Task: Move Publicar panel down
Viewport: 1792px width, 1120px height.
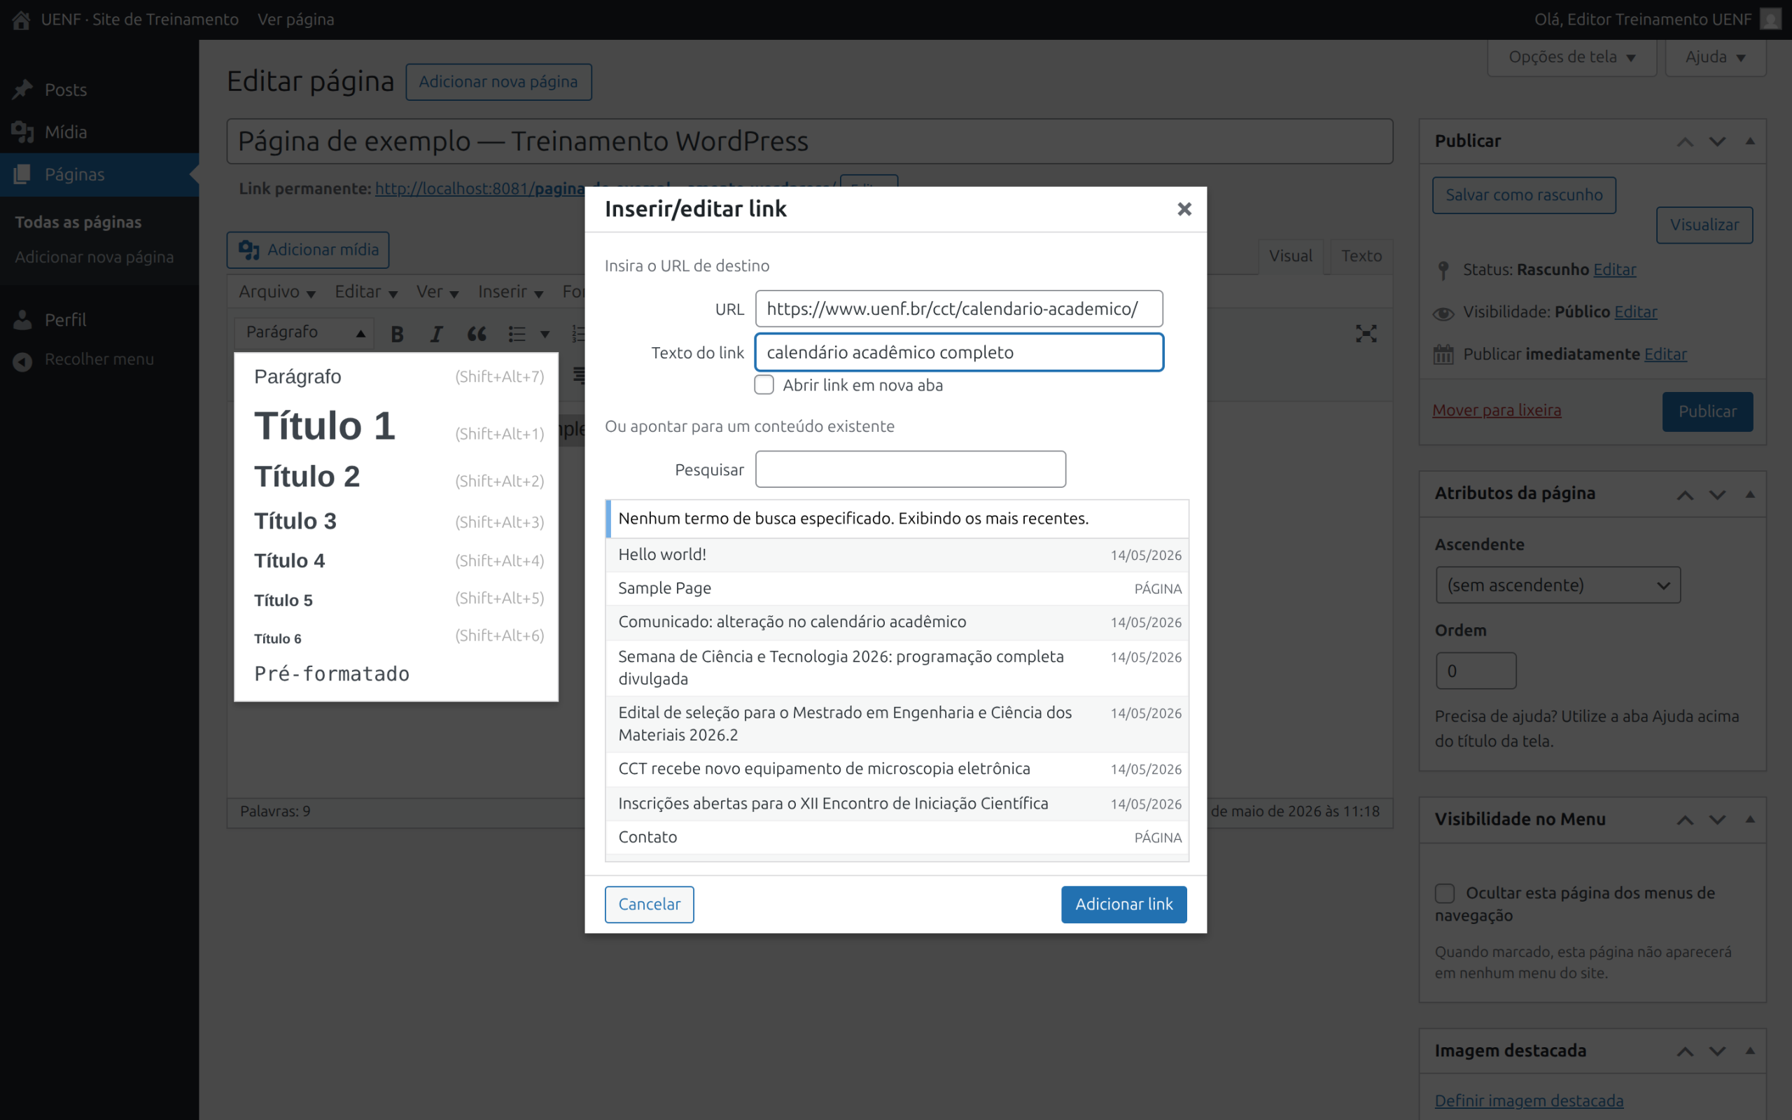Action: 1717,141
